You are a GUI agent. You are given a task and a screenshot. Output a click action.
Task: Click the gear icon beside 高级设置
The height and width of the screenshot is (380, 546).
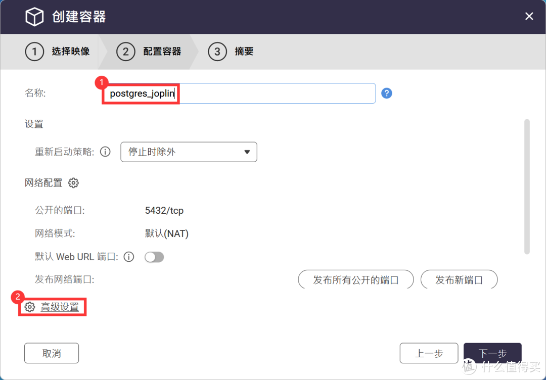30,307
